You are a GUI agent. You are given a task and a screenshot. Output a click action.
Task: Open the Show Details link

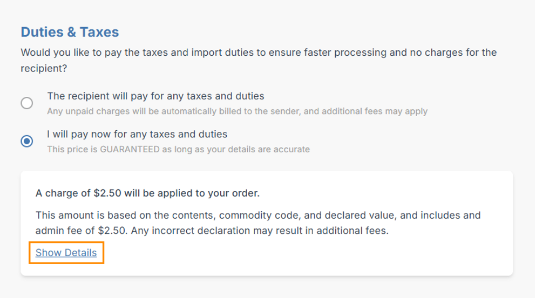coord(66,253)
